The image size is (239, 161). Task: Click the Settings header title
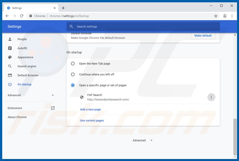[x=15, y=27]
